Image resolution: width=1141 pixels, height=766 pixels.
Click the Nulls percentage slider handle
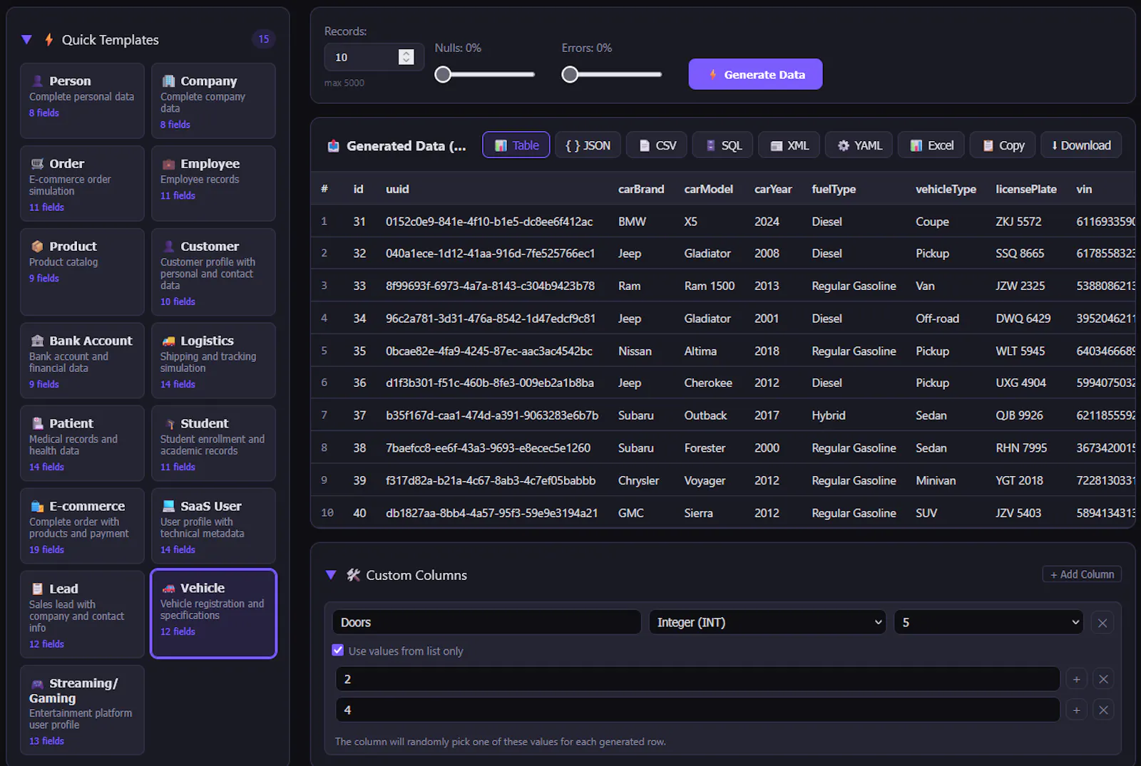point(443,74)
